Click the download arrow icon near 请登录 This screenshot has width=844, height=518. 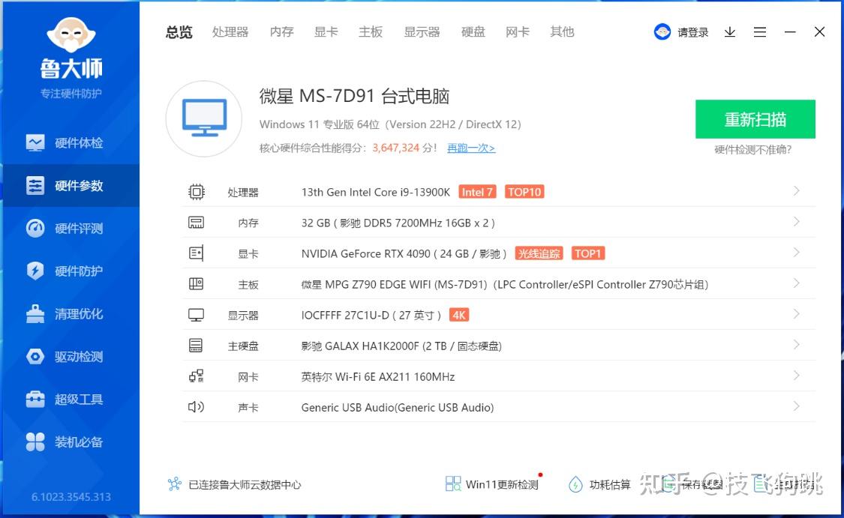(729, 32)
